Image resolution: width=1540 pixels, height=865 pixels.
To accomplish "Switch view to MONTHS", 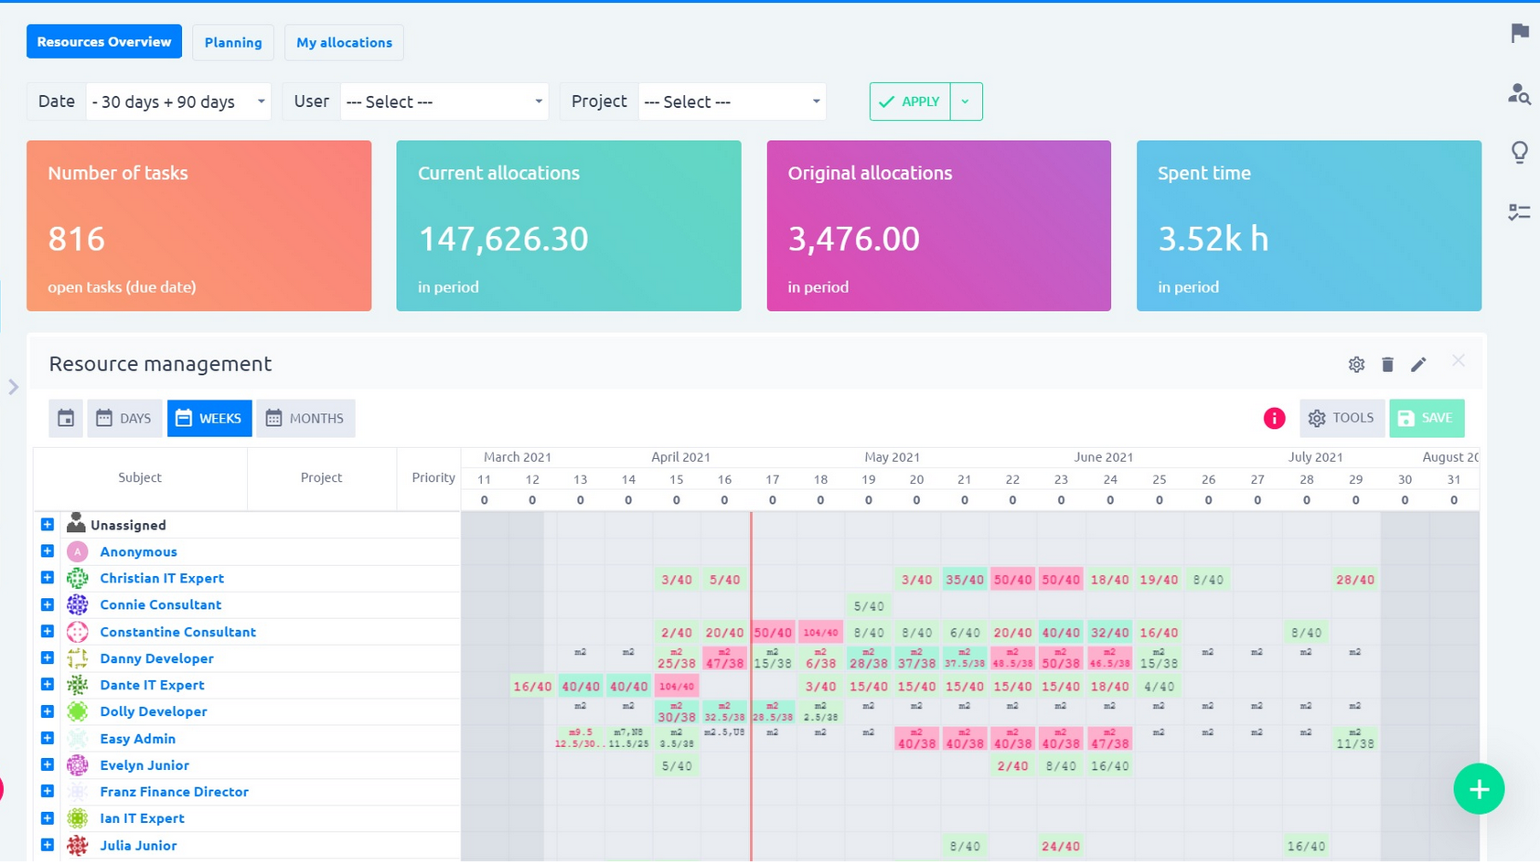I will (x=305, y=418).
